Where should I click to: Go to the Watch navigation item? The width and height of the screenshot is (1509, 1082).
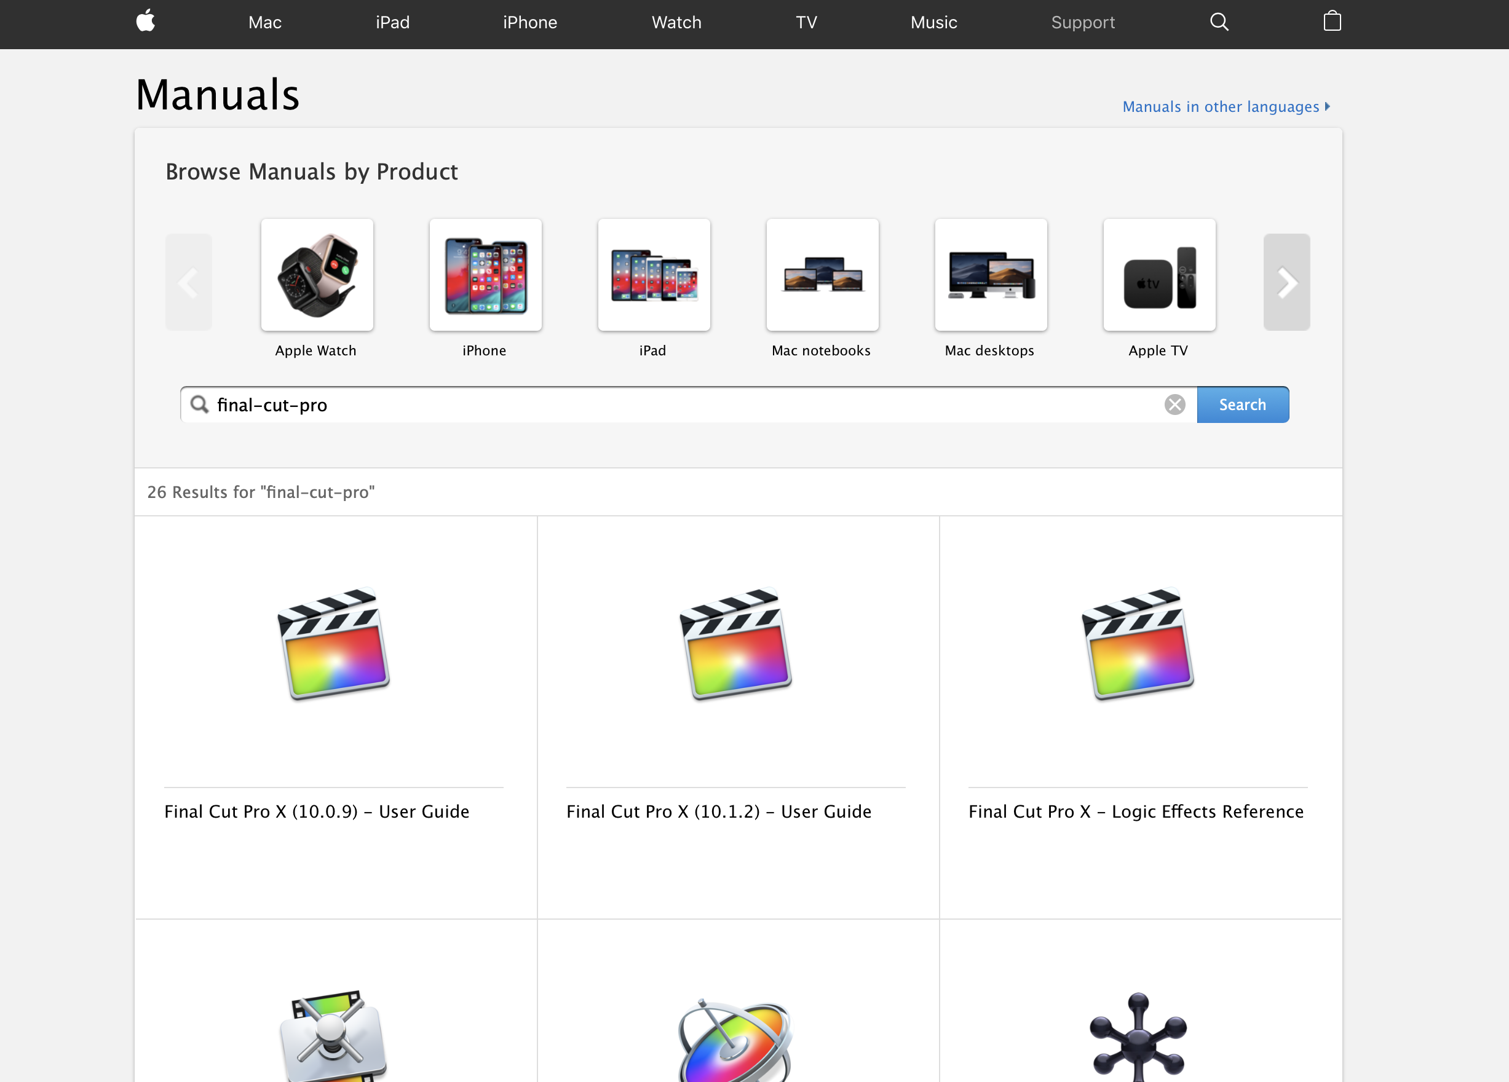[676, 23]
